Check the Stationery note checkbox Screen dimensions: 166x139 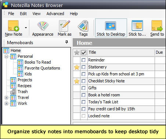pos(84,67)
